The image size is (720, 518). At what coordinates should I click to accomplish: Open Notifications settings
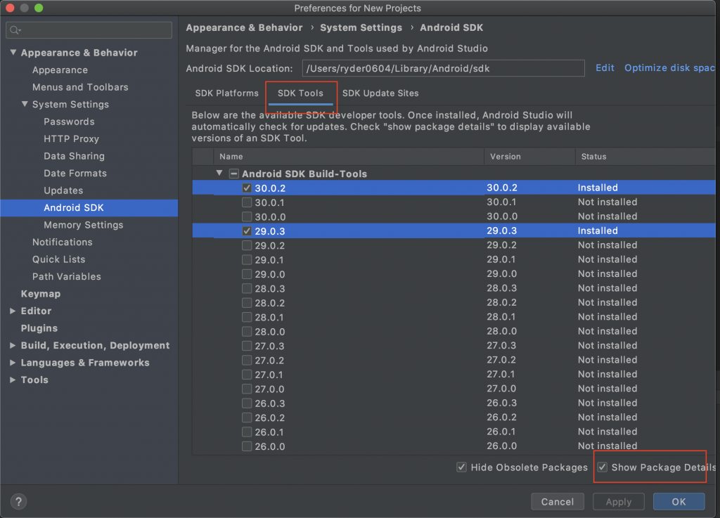pyautogui.click(x=63, y=242)
